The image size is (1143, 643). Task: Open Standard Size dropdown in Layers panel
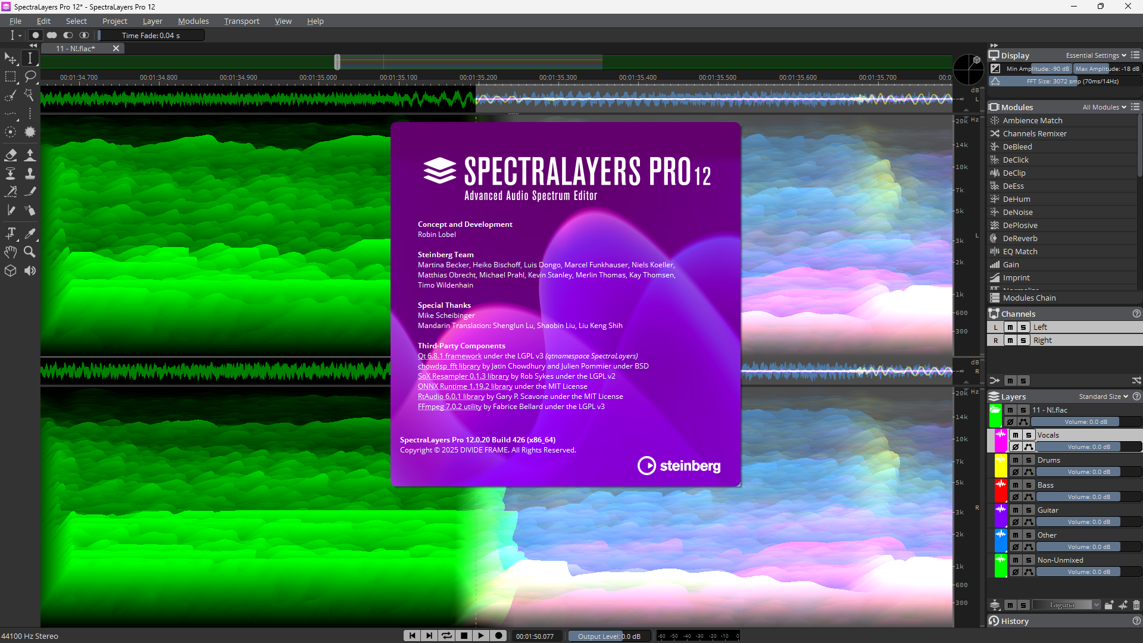click(1104, 397)
